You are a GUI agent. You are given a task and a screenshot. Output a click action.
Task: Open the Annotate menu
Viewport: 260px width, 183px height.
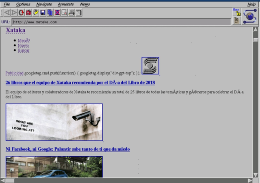click(x=66, y=4)
